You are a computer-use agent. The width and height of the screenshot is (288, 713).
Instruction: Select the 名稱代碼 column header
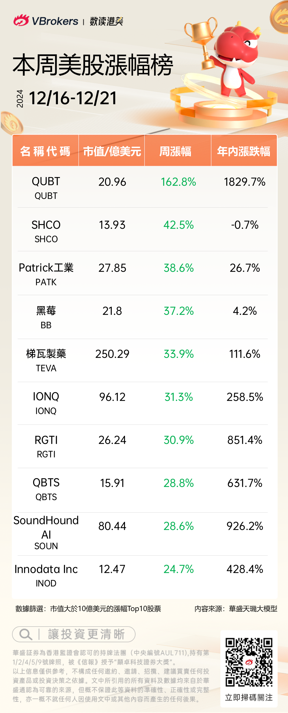(x=46, y=151)
